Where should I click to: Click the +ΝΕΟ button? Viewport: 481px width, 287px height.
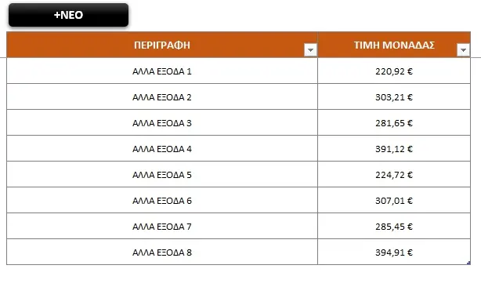tap(68, 15)
